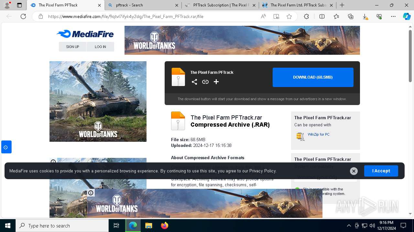Click the MediaFire logo
414x232 pixels.
pos(85,34)
